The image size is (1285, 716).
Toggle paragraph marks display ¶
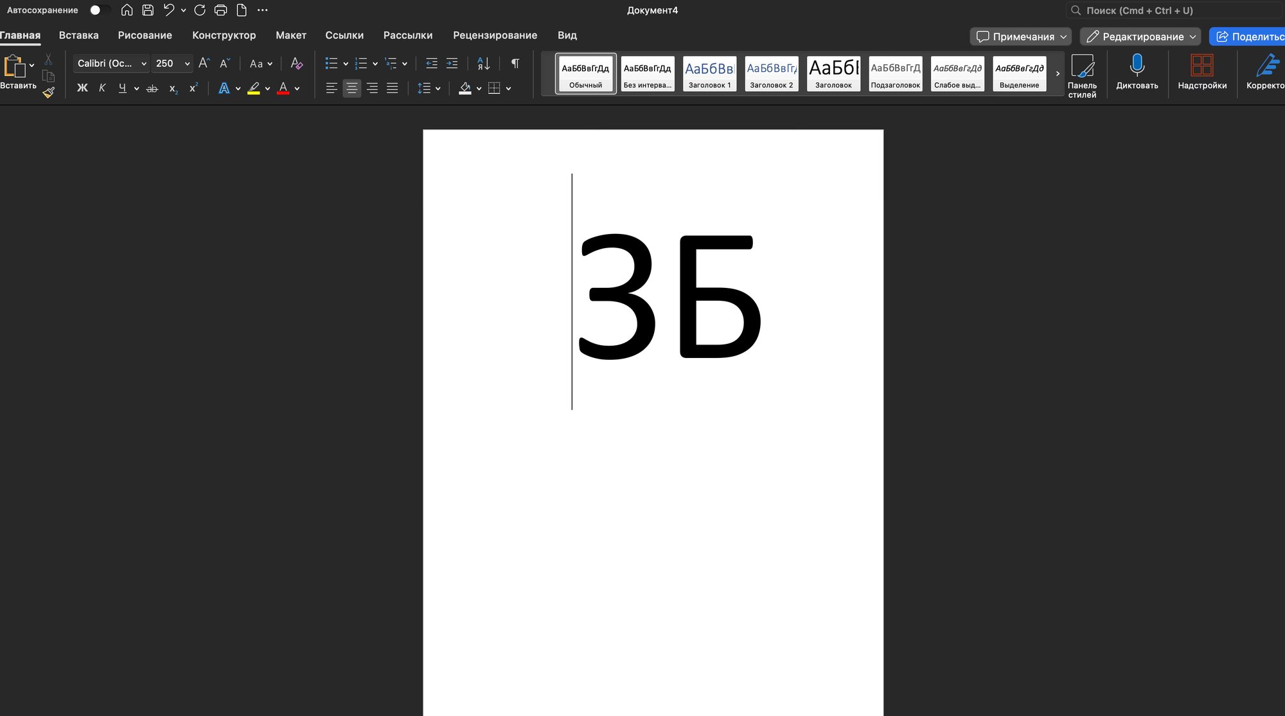pyautogui.click(x=515, y=63)
